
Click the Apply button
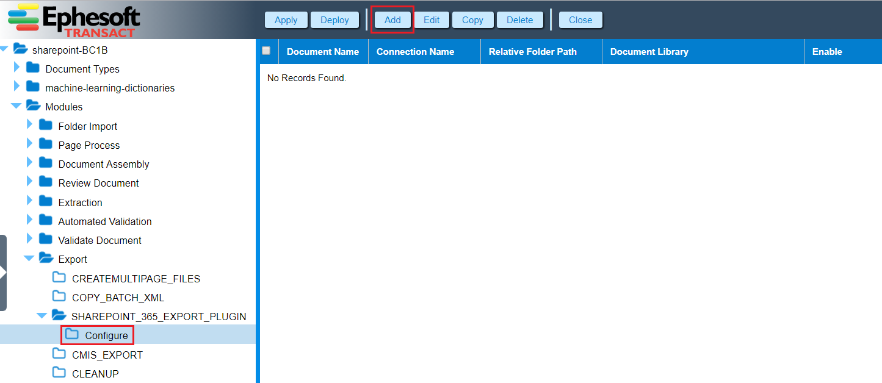tap(286, 20)
